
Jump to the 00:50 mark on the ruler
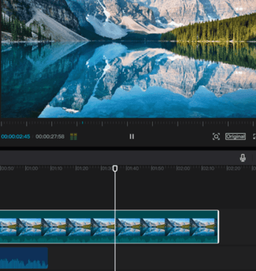pos(7,168)
